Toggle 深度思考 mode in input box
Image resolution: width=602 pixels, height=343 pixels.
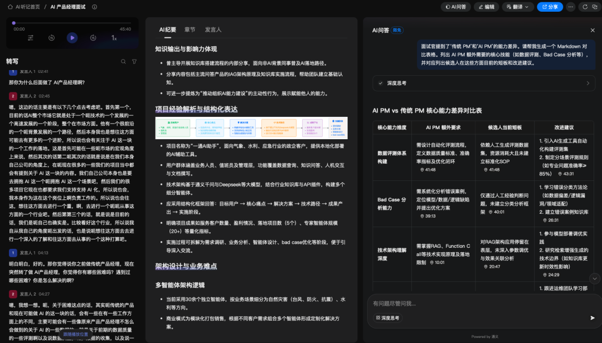387,318
